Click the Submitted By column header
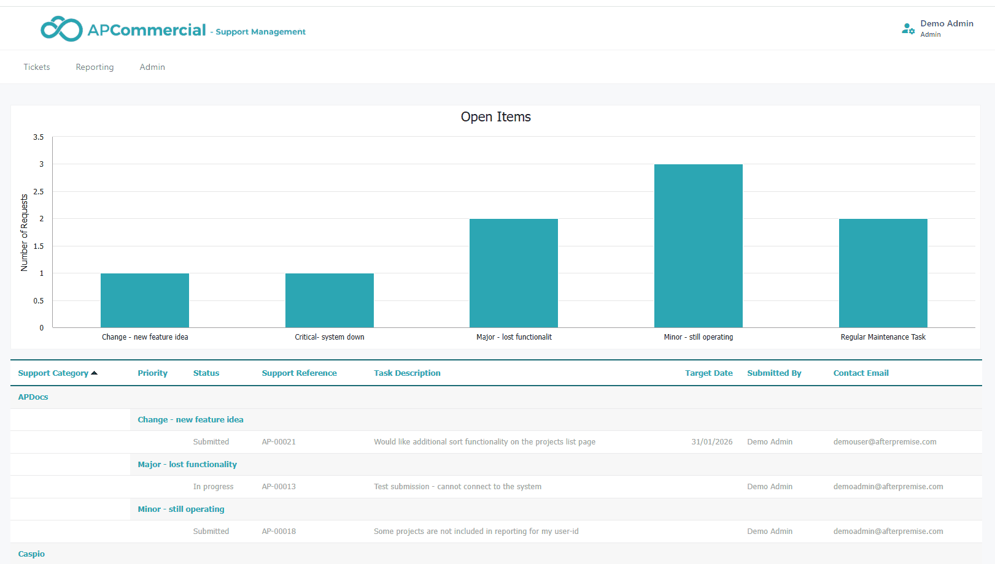995x564 pixels. 774,372
